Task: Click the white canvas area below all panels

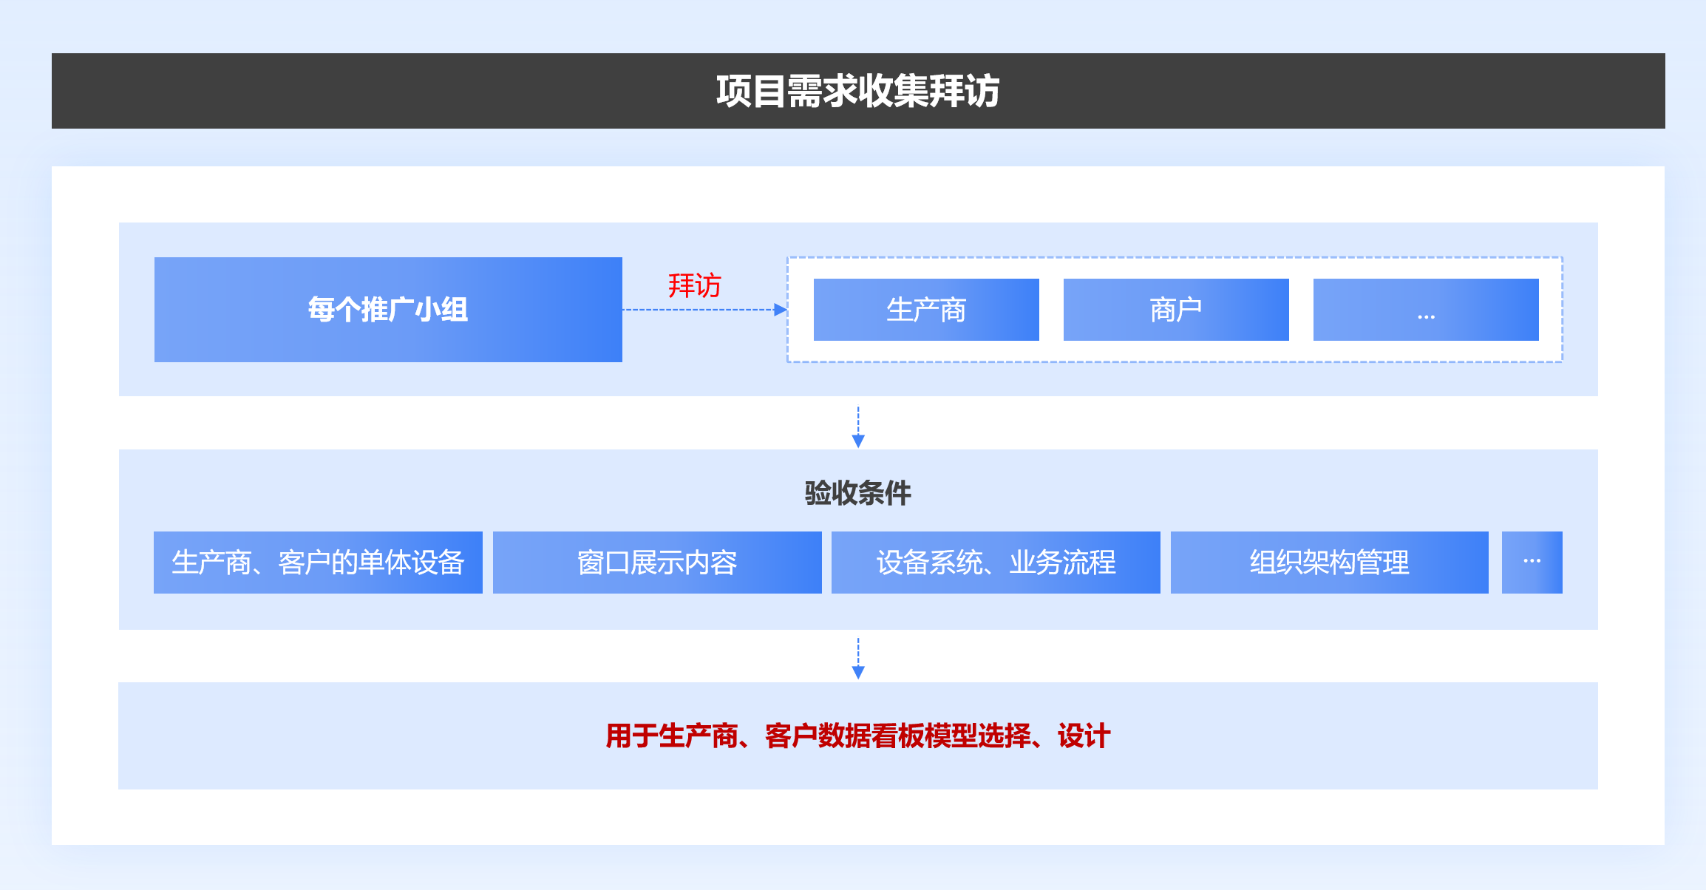Action: tap(857, 818)
